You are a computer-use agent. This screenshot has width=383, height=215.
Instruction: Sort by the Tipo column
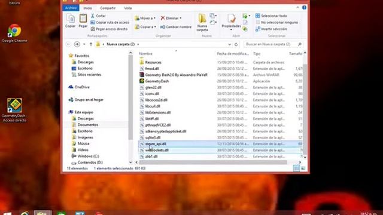(x=257, y=54)
